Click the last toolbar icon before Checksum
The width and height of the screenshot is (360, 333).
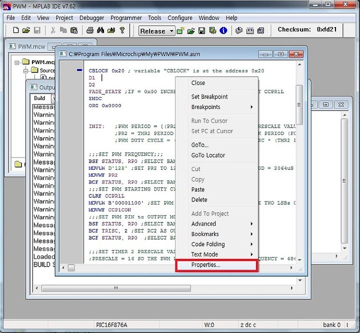[260, 30]
